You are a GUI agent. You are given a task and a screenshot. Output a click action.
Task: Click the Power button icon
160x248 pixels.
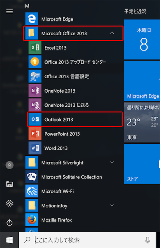click(10, 223)
